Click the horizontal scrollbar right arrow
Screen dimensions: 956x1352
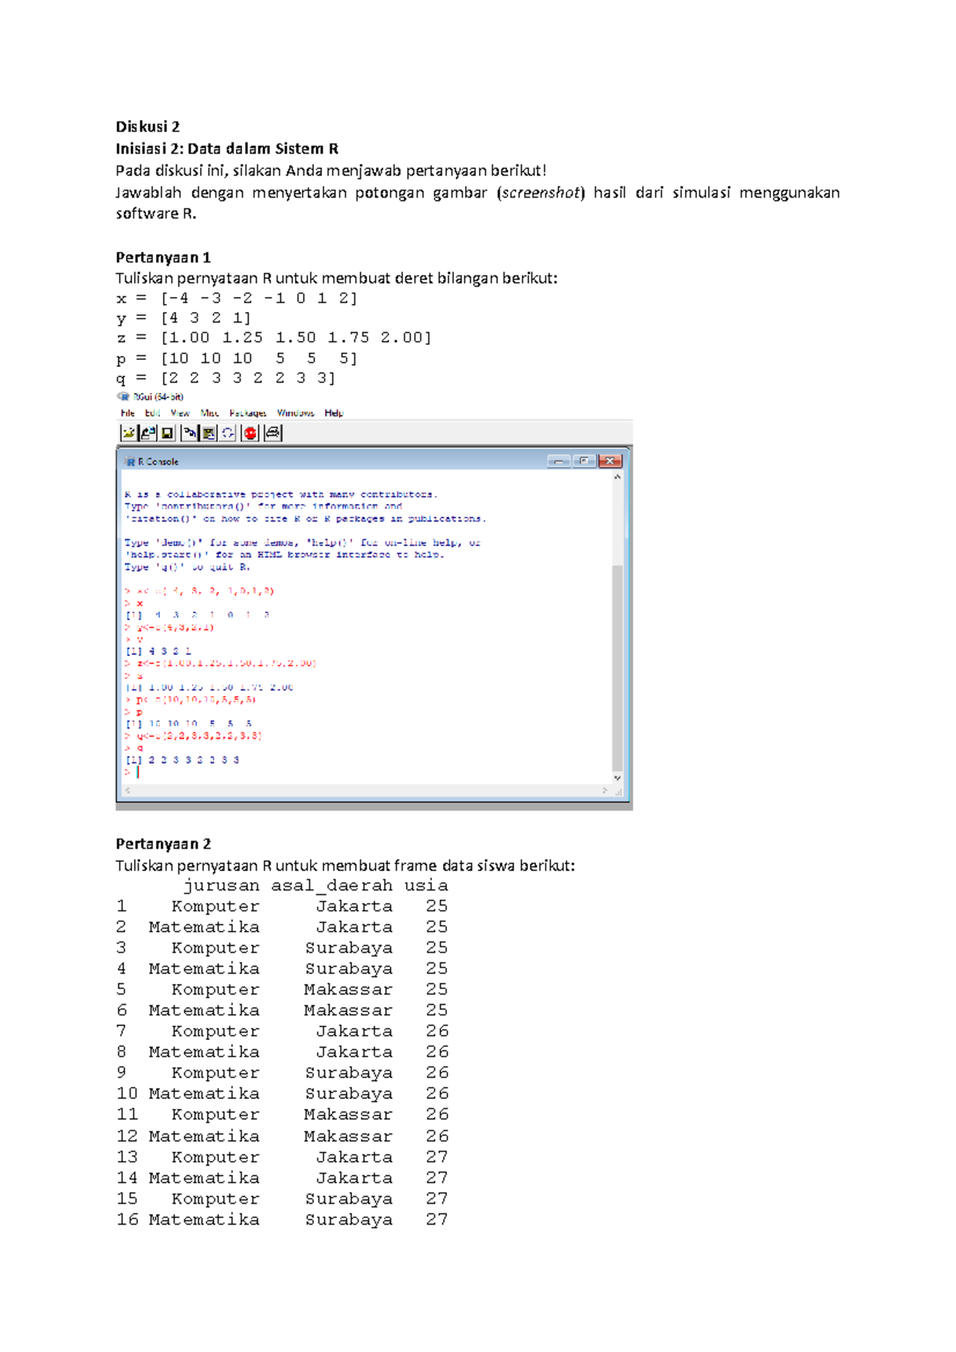pos(605,791)
